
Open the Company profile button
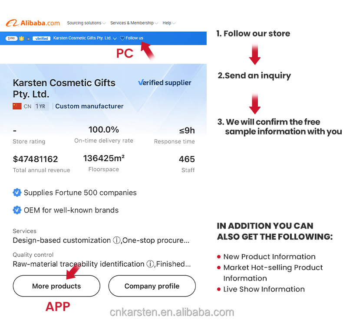click(152, 286)
